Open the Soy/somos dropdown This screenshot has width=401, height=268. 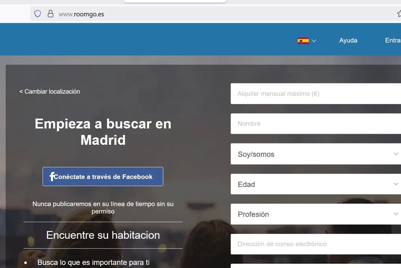[x=316, y=154]
